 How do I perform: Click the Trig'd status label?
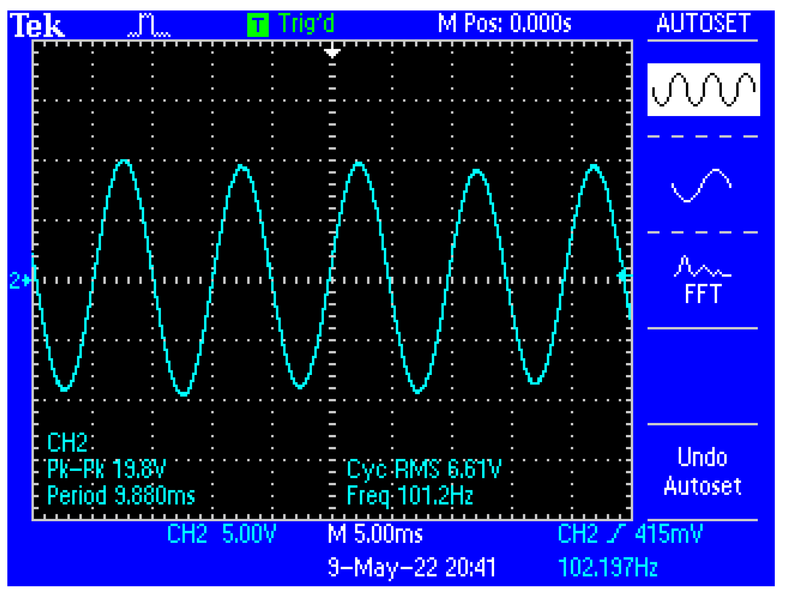306,24
